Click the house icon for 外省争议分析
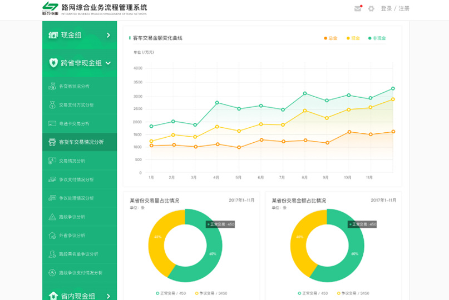The image size is (449, 300). click(52, 236)
